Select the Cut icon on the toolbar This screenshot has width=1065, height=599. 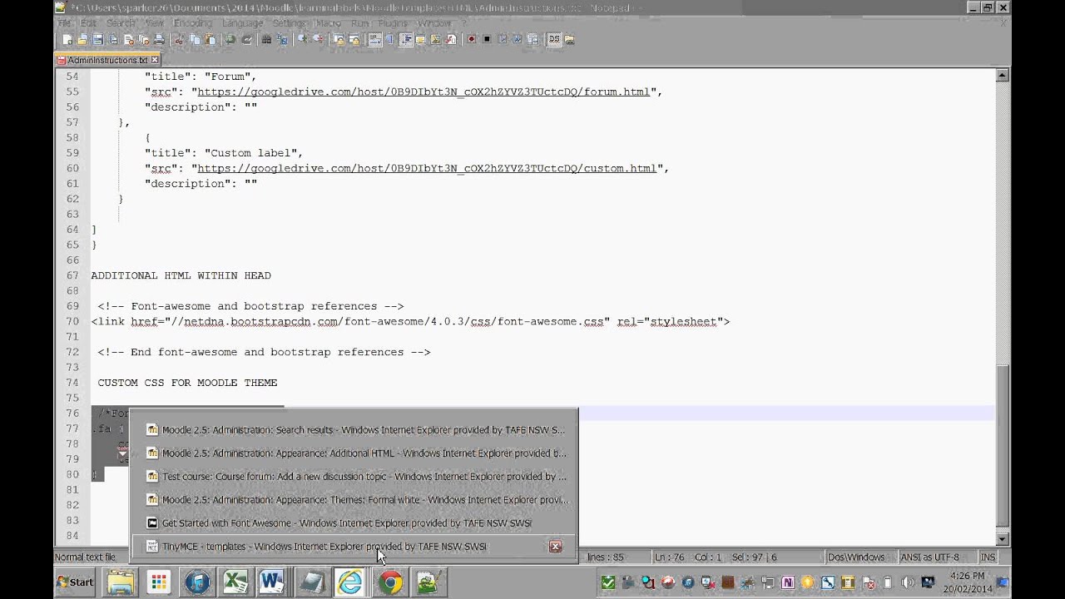coord(177,38)
